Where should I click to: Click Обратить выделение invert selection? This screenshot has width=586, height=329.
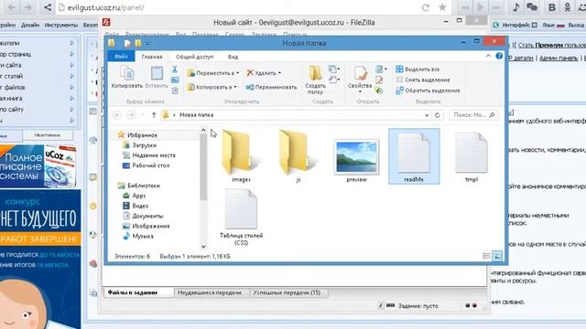tap(428, 90)
